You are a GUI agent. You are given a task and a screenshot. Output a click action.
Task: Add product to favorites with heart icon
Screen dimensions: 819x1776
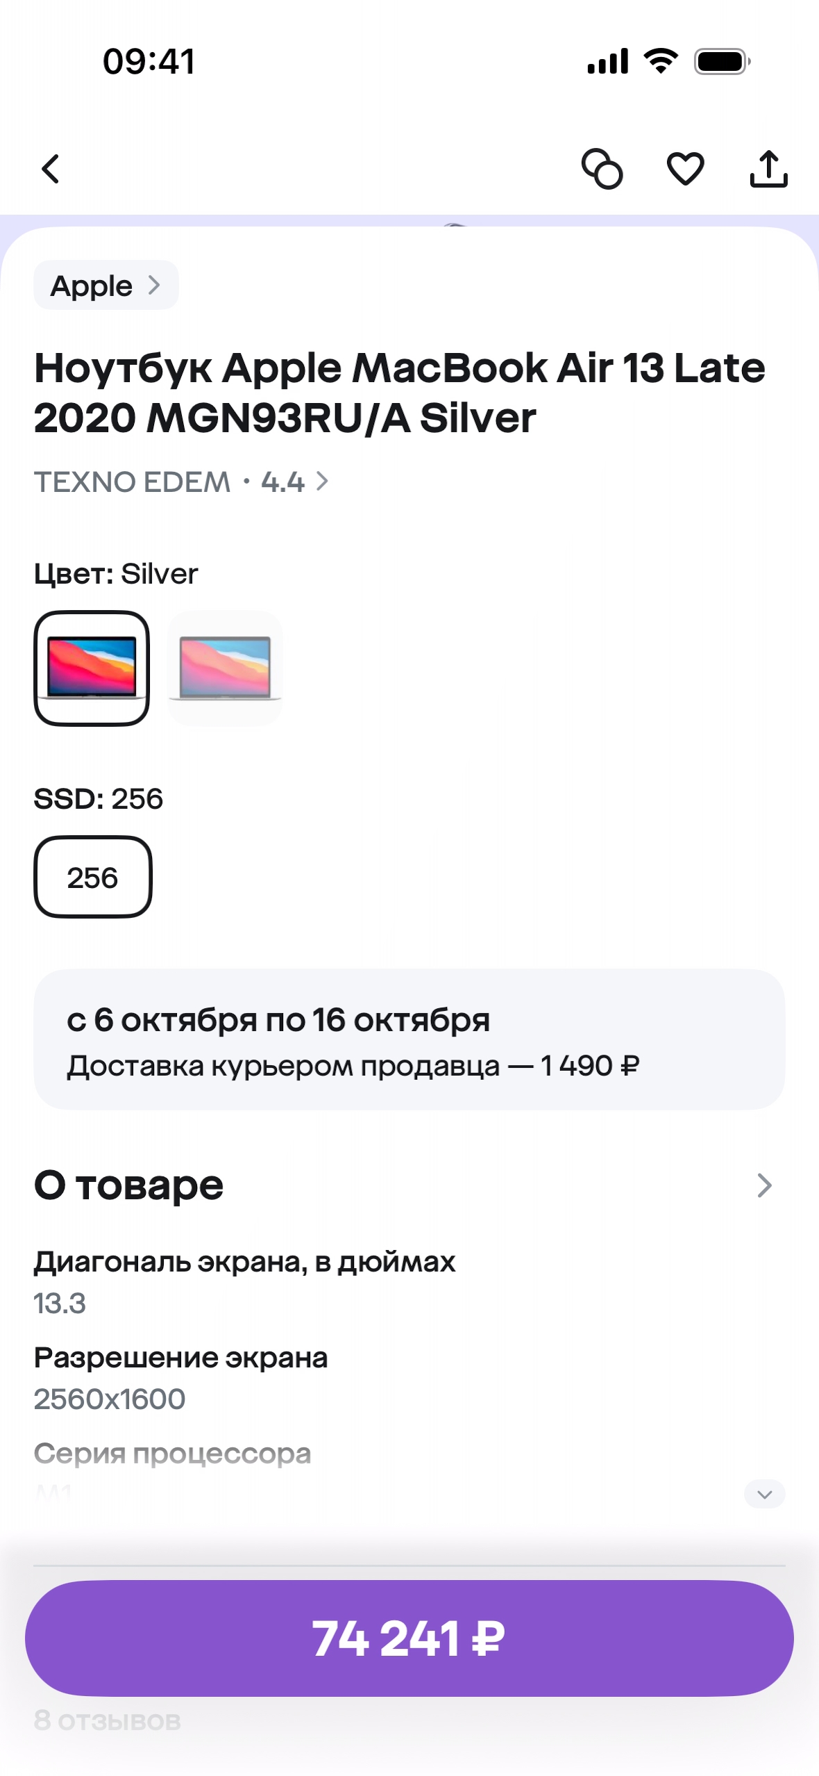[x=685, y=169]
